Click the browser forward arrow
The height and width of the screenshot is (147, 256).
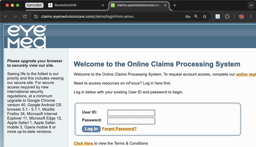pos(15,17)
